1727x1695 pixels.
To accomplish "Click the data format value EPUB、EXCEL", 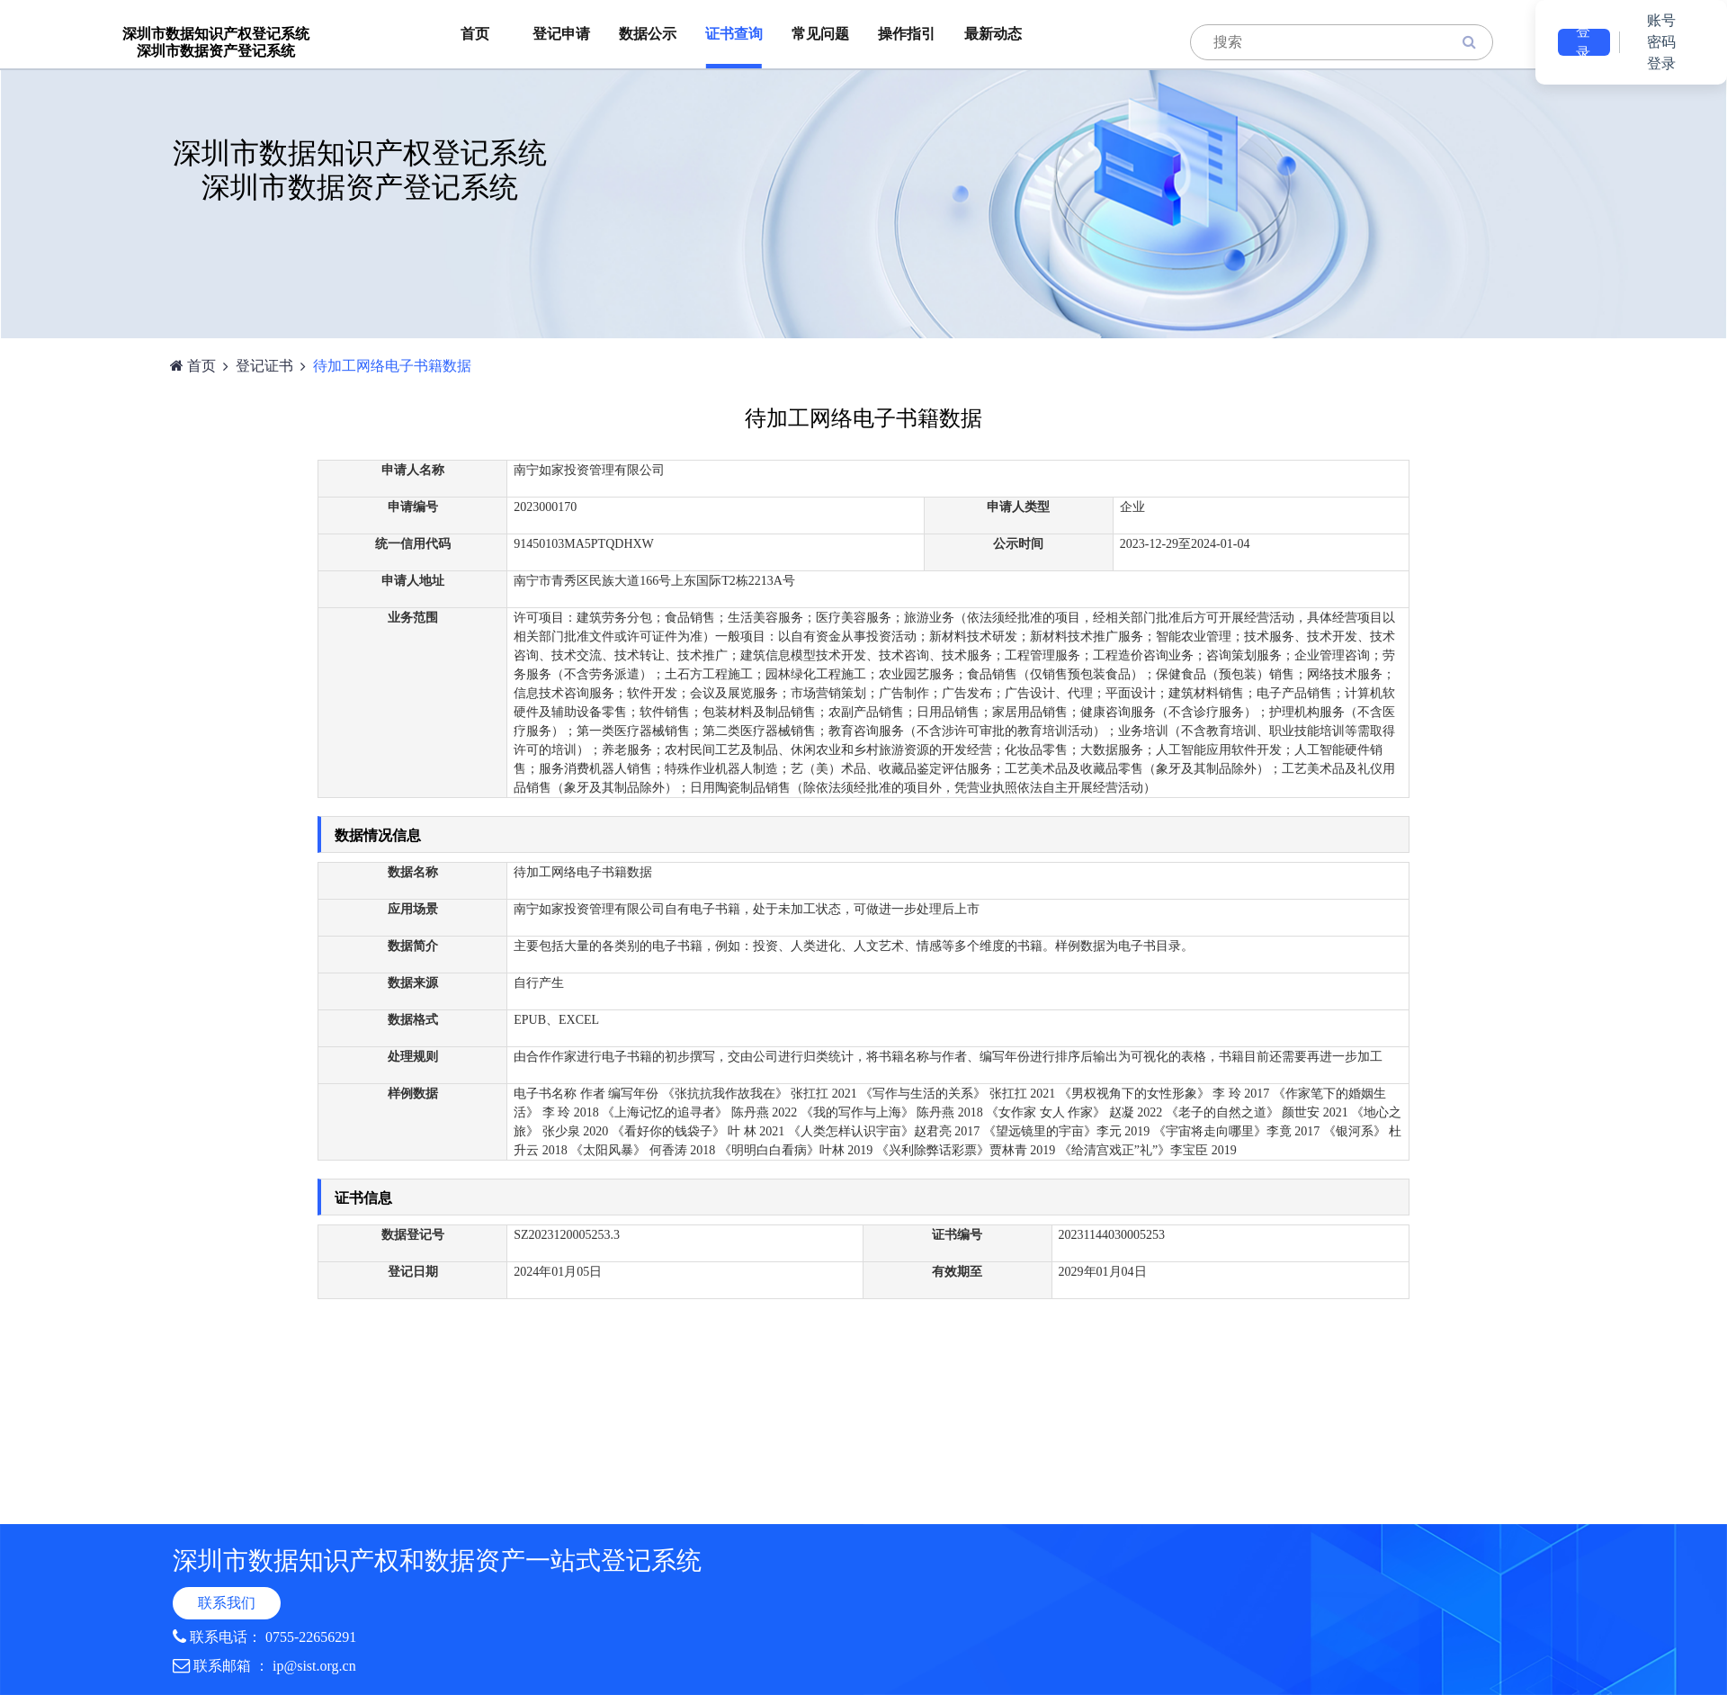I will (x=556, y=1019).
